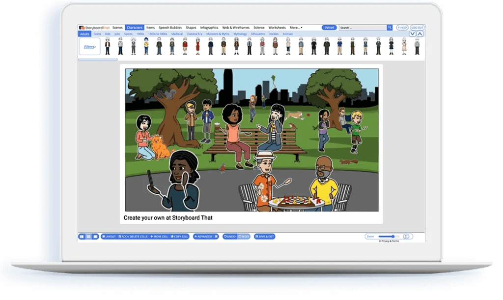Focus the Search input field
This screenshot has height=300, width=503.
click(363, 28)
